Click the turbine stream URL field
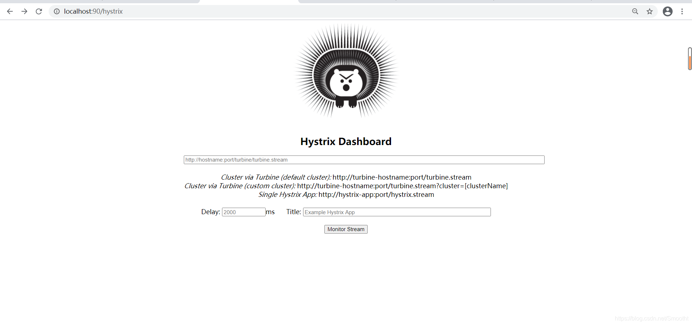The width and height of the screenshot is (692, 325). click(364, 160)
